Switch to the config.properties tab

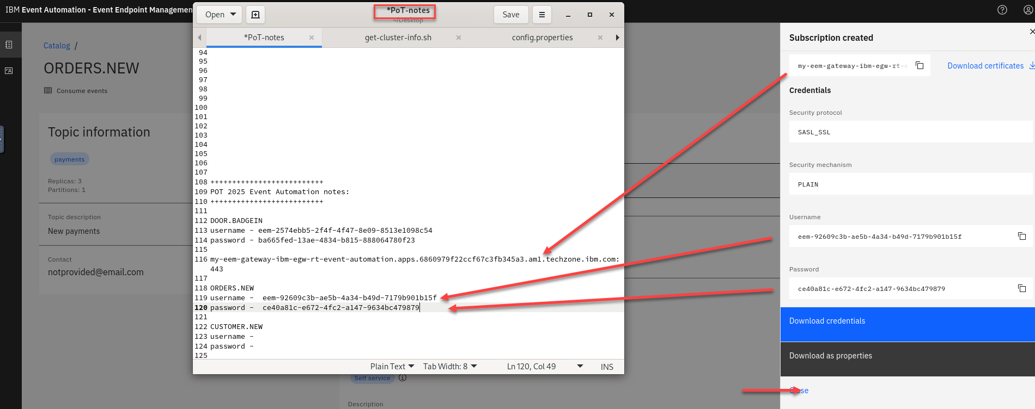[542, 38]
